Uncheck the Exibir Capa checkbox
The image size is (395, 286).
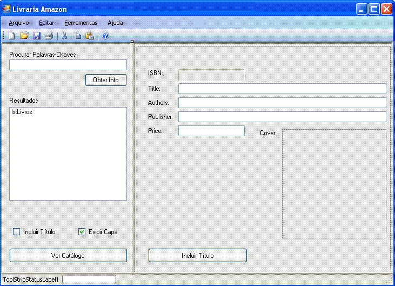click(82, 231)
